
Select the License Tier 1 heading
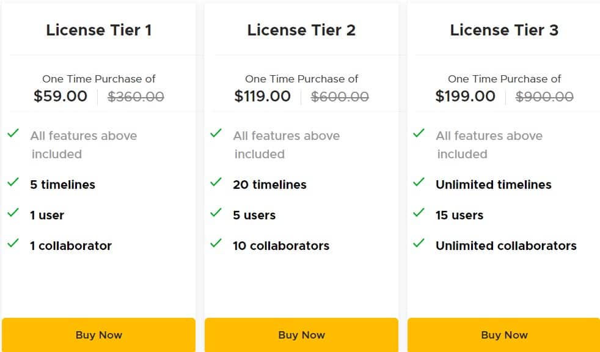click(98, 30)
